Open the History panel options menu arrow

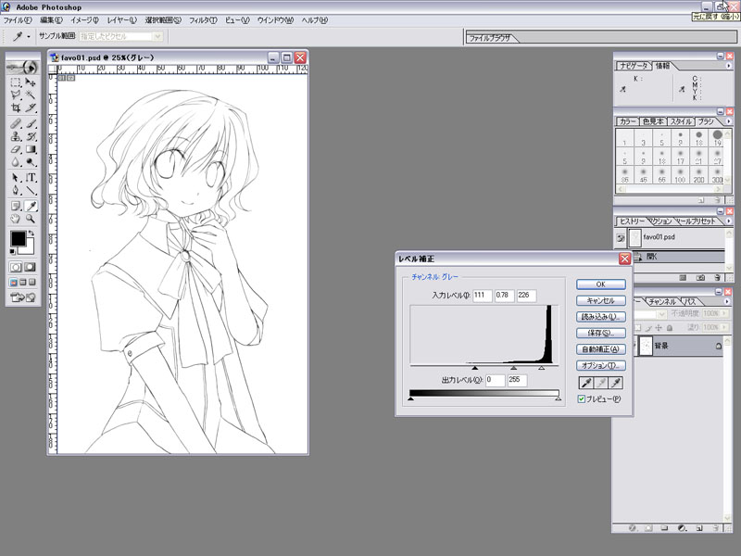click(x=728, y=221)
